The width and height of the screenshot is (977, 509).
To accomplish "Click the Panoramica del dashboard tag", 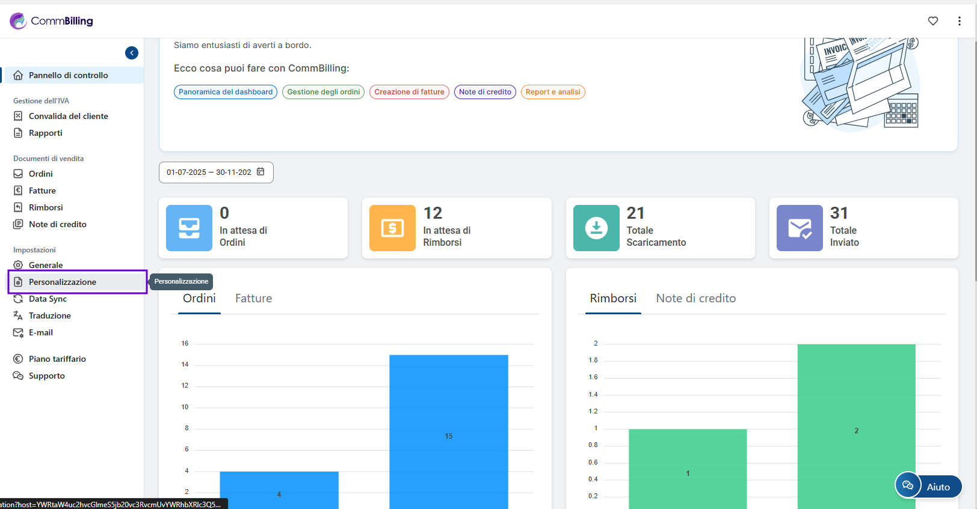I will pos(226,92).
